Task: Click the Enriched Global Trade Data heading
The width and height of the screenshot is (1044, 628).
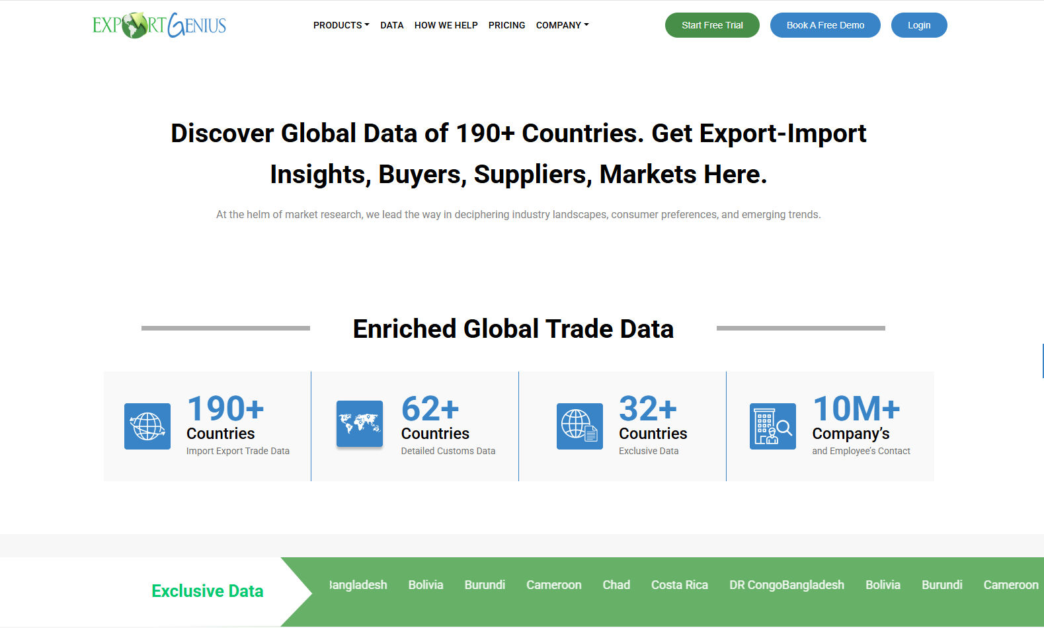Action: (513, 329)
